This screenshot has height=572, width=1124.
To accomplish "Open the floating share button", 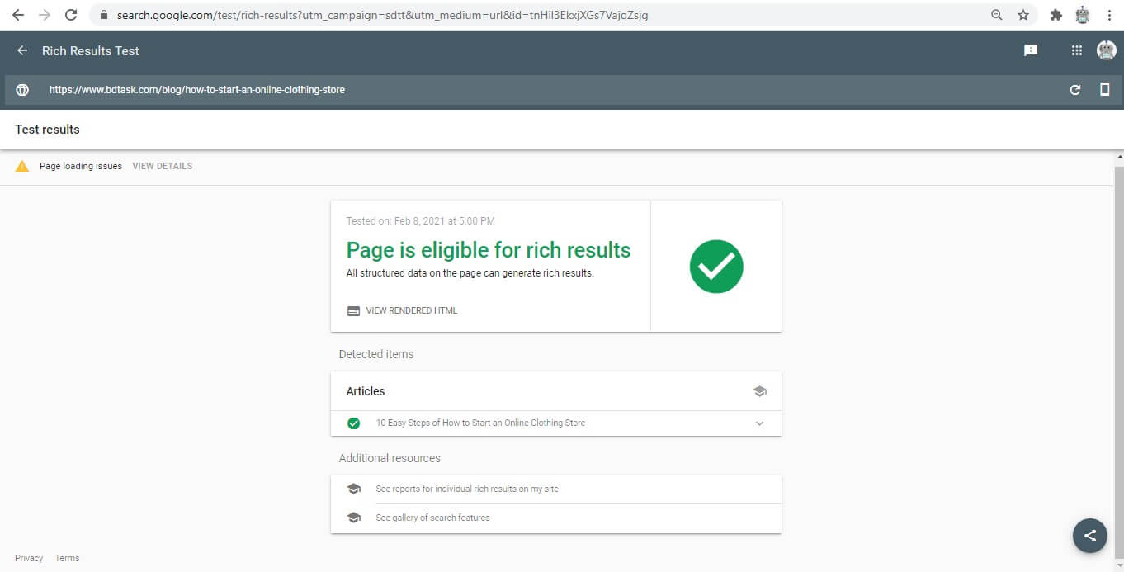I will (1089, 535).
